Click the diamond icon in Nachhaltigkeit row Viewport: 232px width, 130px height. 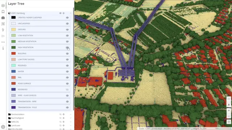[64, 118]
